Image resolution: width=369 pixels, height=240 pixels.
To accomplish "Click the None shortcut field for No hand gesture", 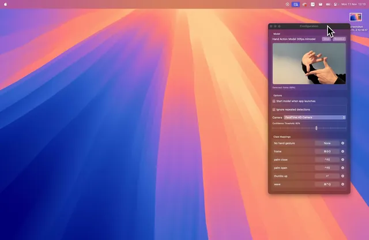I will tap(327, 143).
